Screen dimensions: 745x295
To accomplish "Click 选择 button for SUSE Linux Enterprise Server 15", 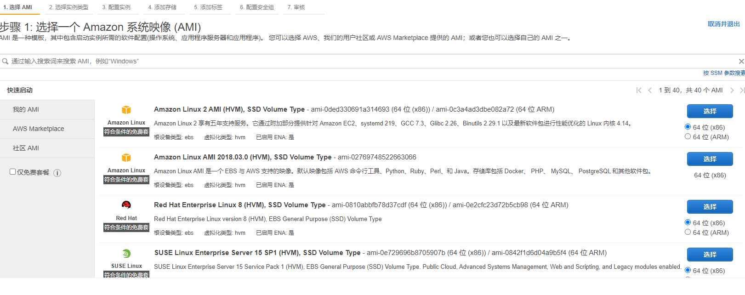I will [710, 255].
